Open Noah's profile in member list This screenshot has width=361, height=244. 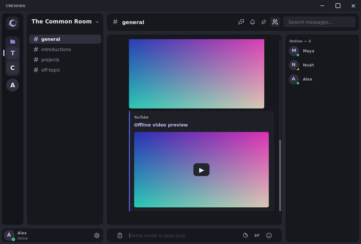coord(322,65)
